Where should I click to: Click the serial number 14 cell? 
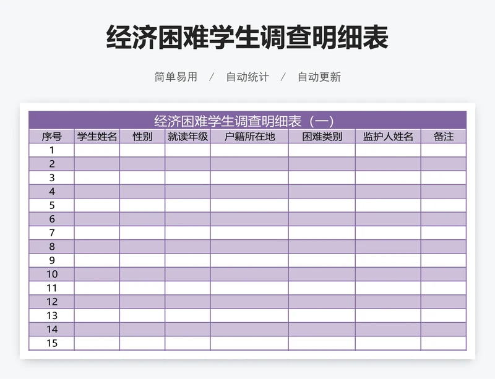coord(51,330)
